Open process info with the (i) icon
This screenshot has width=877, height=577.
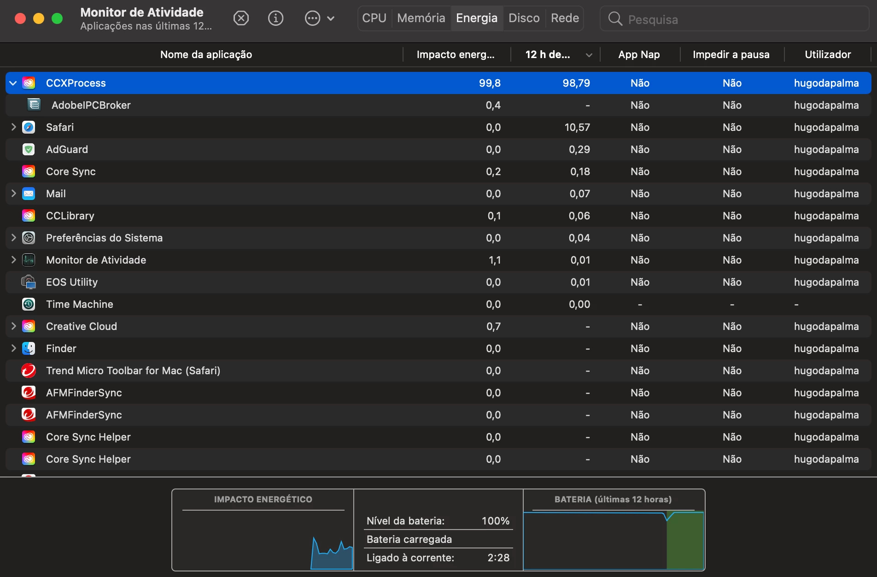click(x=275, y=18)
